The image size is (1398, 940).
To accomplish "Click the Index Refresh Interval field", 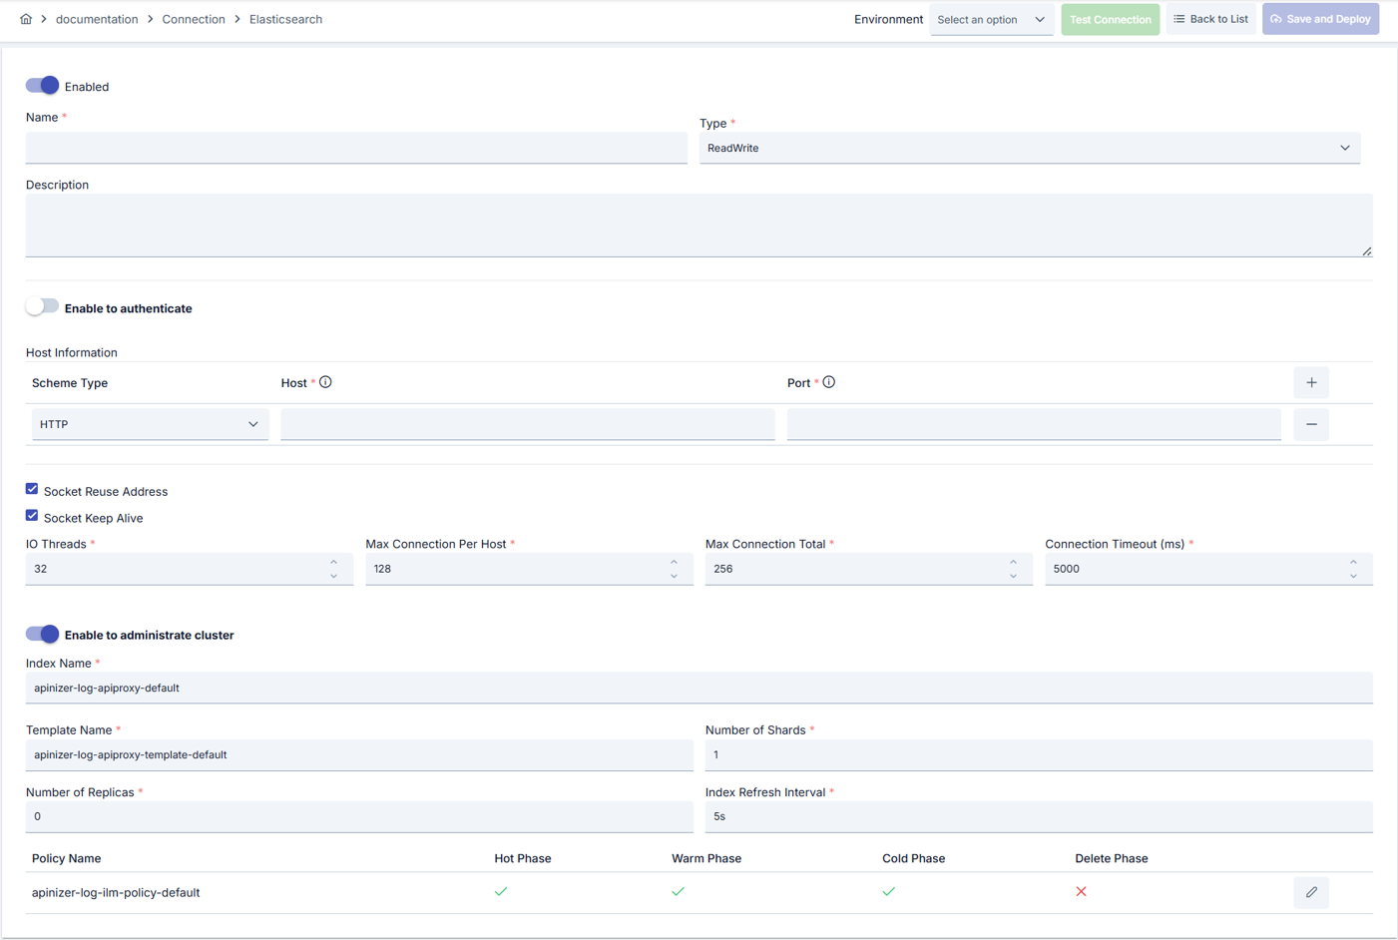I will [x=1039, y=816].
